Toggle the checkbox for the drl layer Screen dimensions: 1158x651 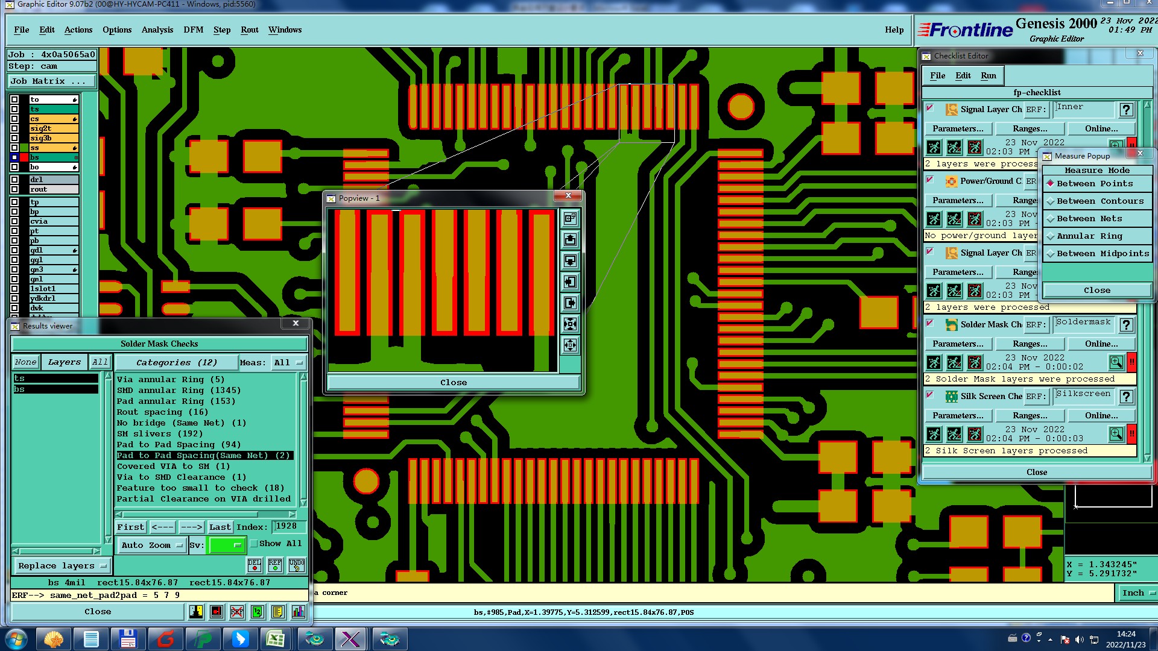tap(14, 180)
